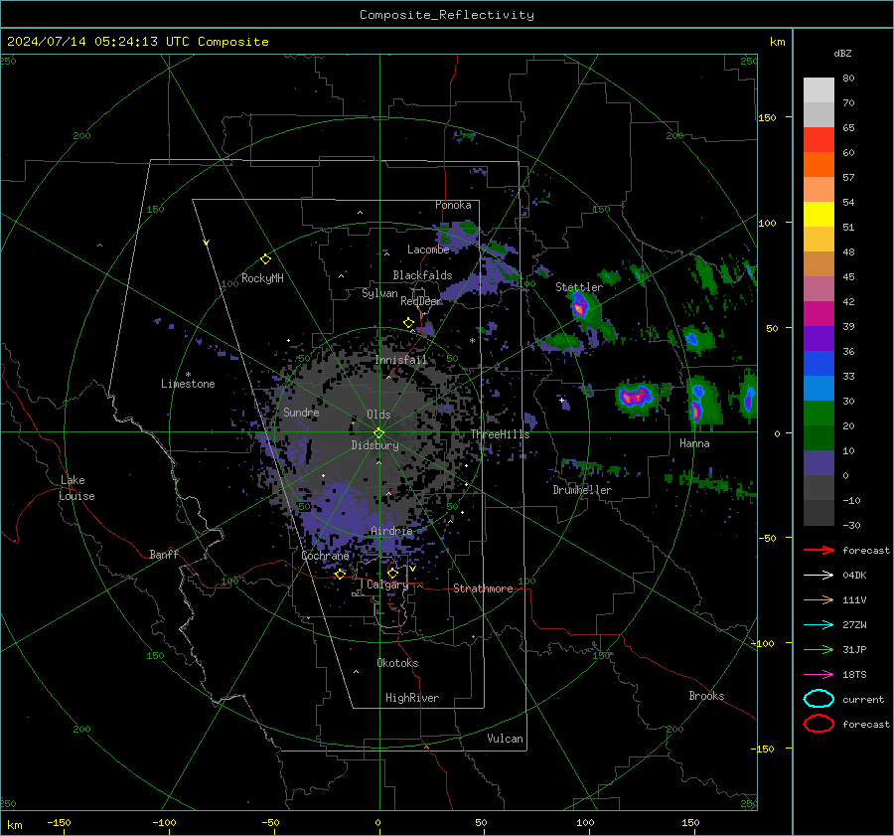
Task: Click the orange 111V arrow icon
Action: click(819, 599)
